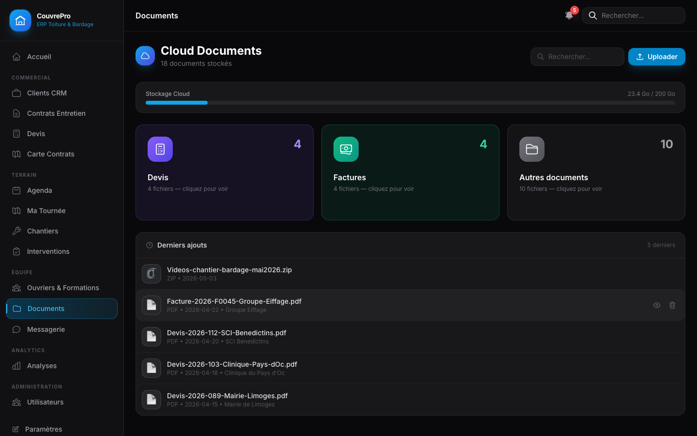Screen dimensions: 697x436
Task: Open Interventions page
Action: (x=62, y=251)
